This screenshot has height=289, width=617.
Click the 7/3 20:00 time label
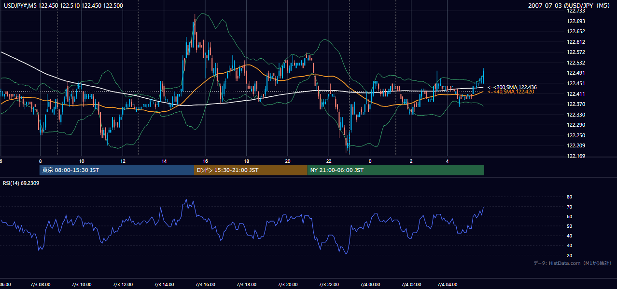point(288,285)
